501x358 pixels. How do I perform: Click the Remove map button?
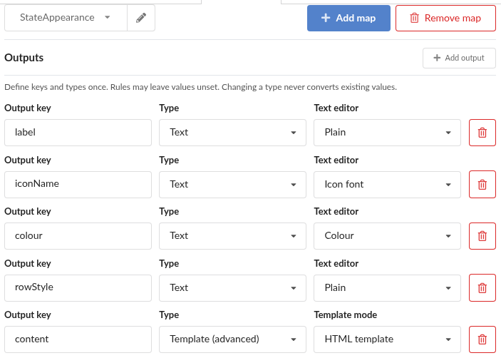445,19
